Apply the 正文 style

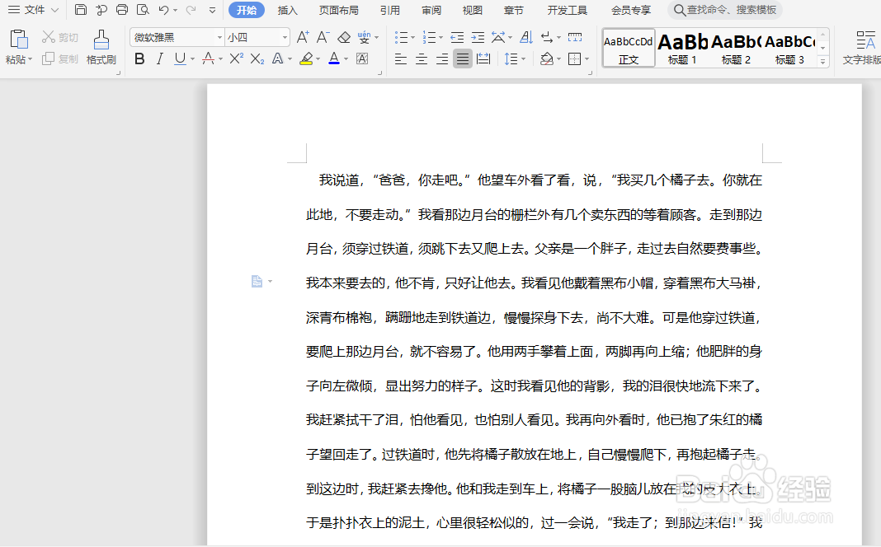click(629, 49)
